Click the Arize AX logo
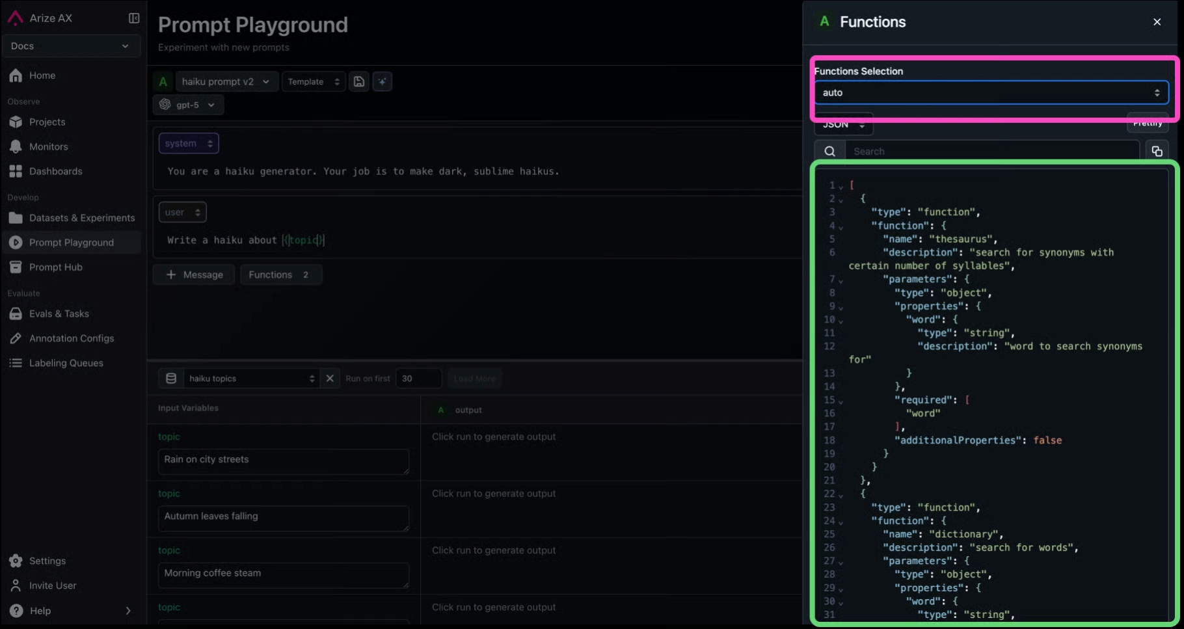Screen dimensions: 1184x629 coord(15,18)
